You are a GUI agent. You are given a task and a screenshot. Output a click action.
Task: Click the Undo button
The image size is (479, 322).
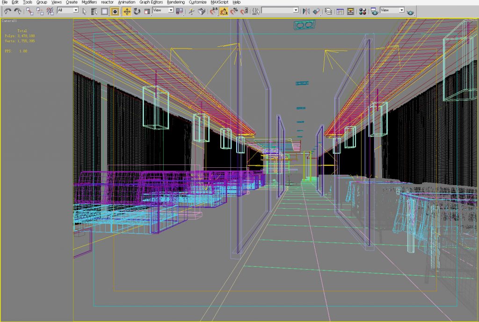pyautogui.click(x=7, y=11)
